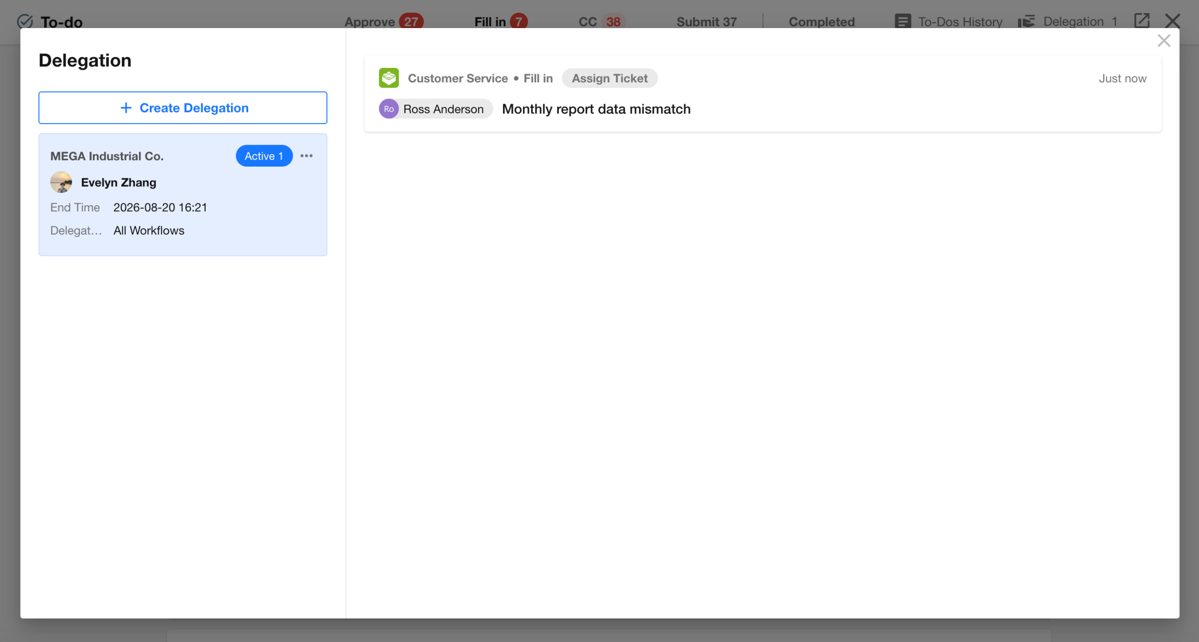Open the three-dot menu on MEGA Industrial card

[306, 156]
